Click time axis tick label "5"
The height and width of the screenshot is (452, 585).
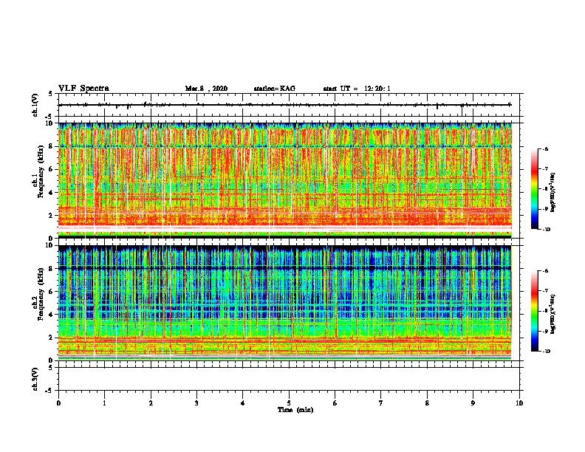tap(289, 403)
